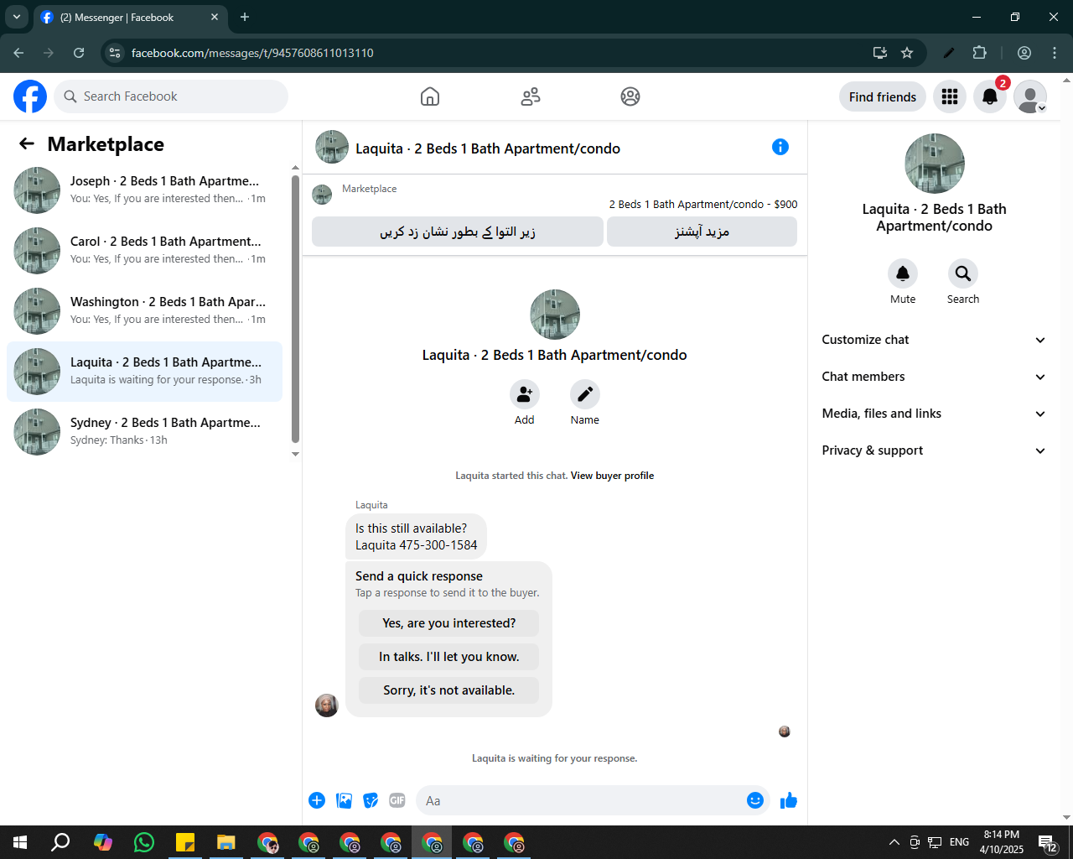
Task: Expand Media, files and links section
Action: [934, 414]
